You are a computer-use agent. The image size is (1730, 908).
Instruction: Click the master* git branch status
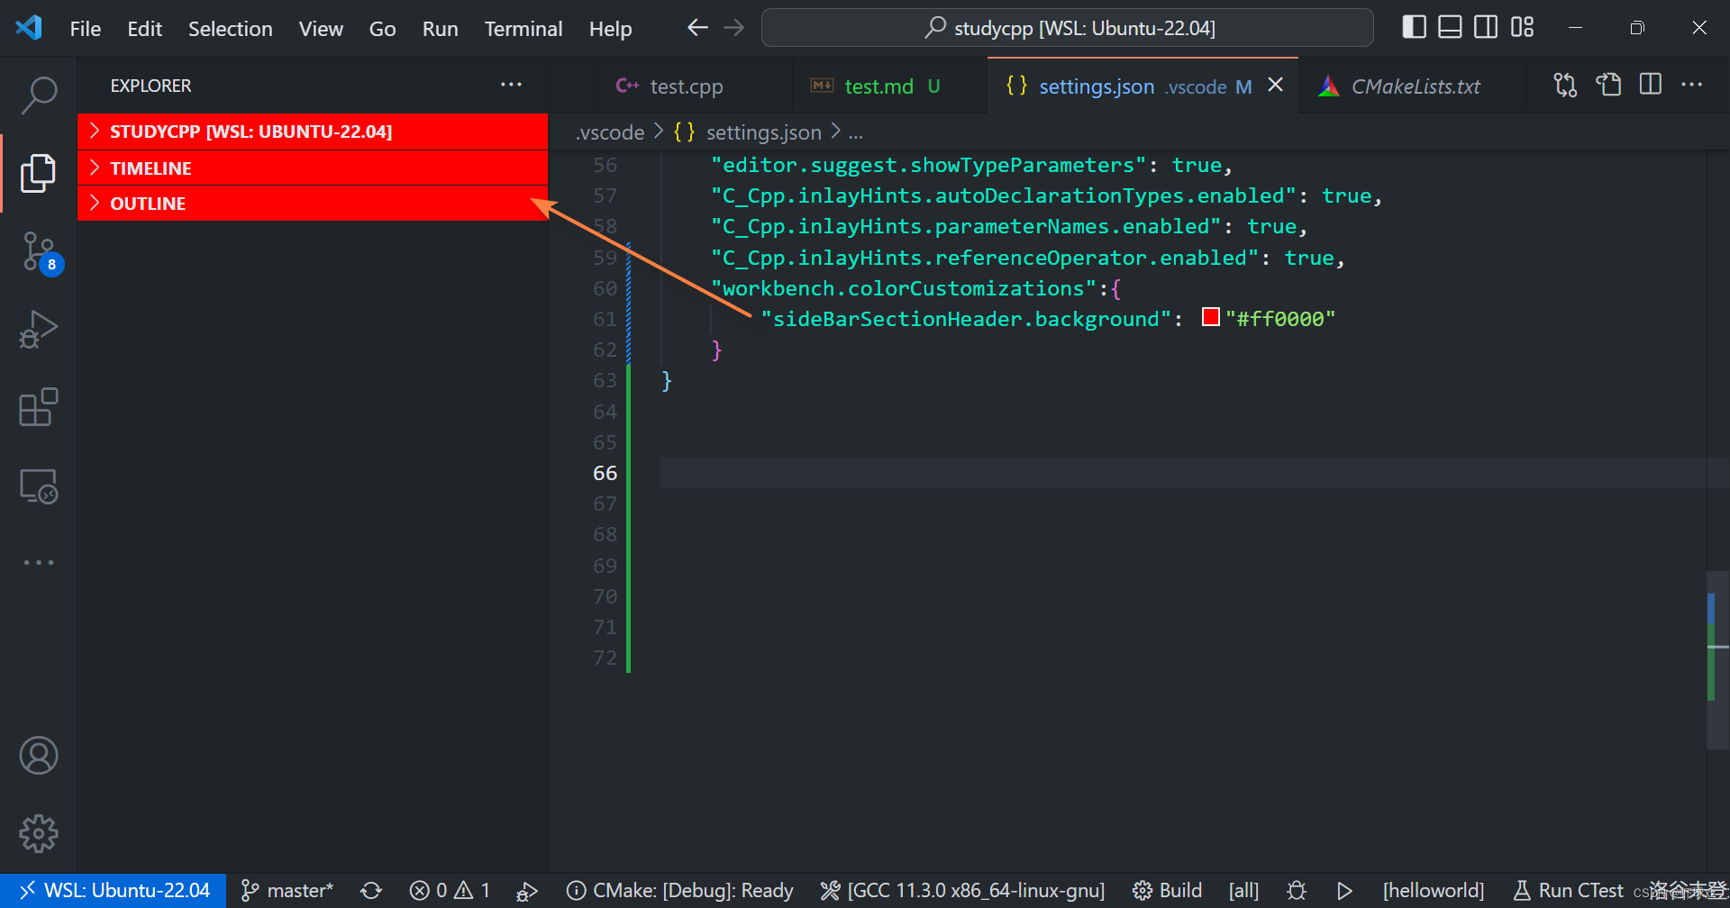point(287,891)
